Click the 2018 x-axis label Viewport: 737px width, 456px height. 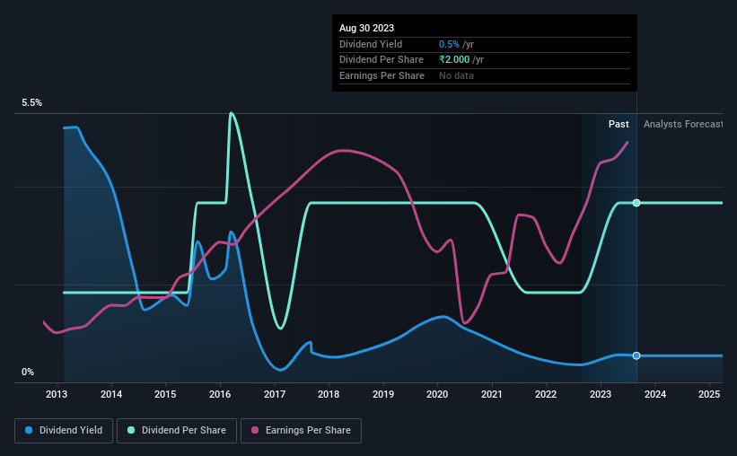click(329, 394)
